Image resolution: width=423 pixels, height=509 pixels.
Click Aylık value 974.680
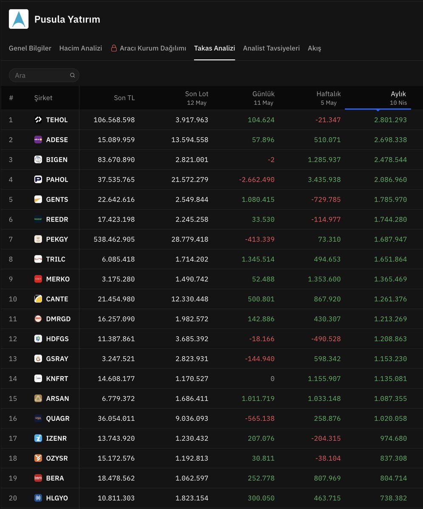click(x=394, y=439)
